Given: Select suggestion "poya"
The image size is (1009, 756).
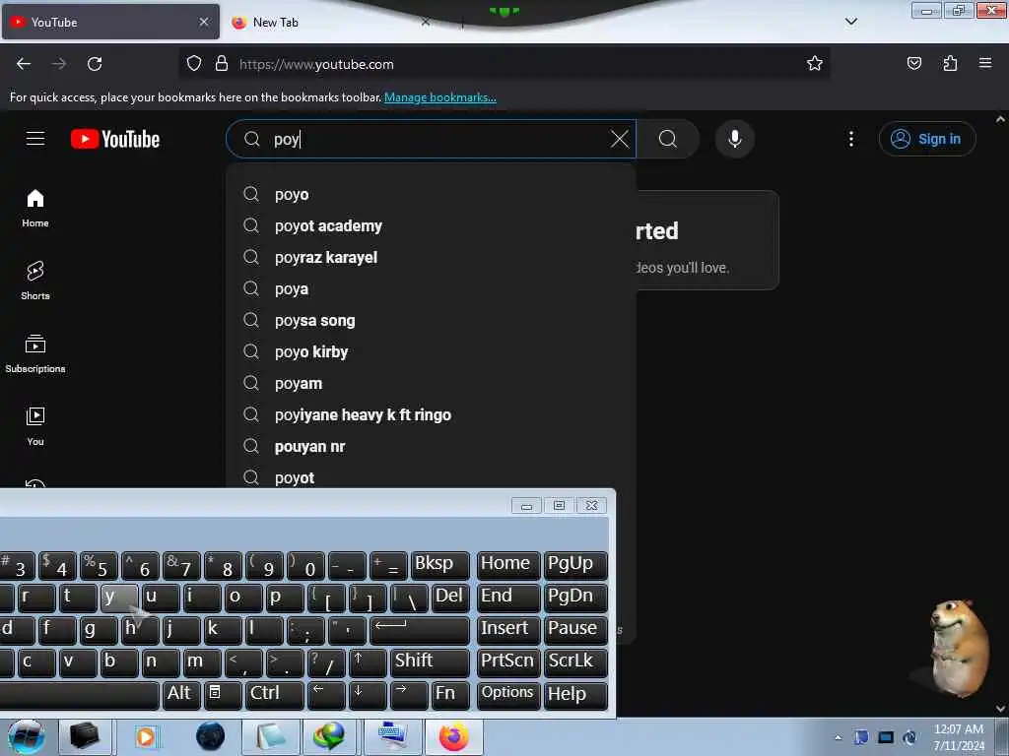Looking at the screenshot, I should (432, 288).
